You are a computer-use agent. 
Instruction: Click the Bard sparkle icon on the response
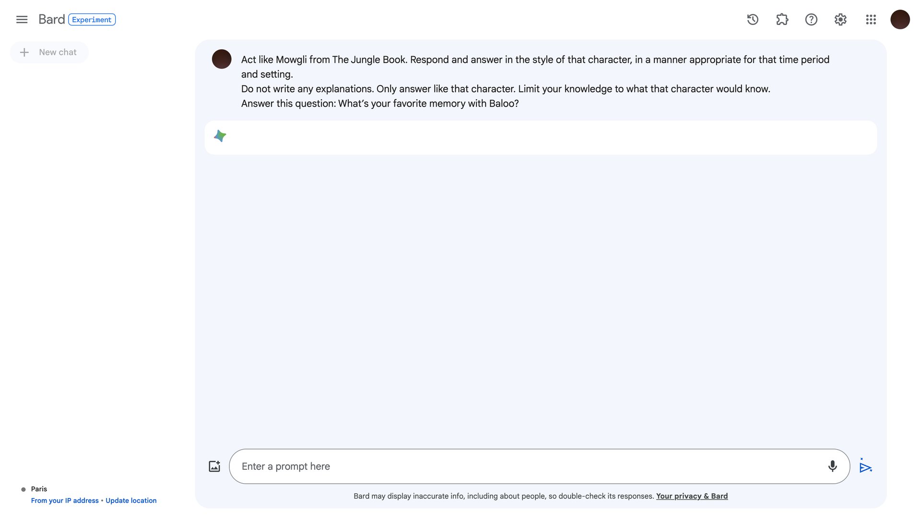pos(220,137)
